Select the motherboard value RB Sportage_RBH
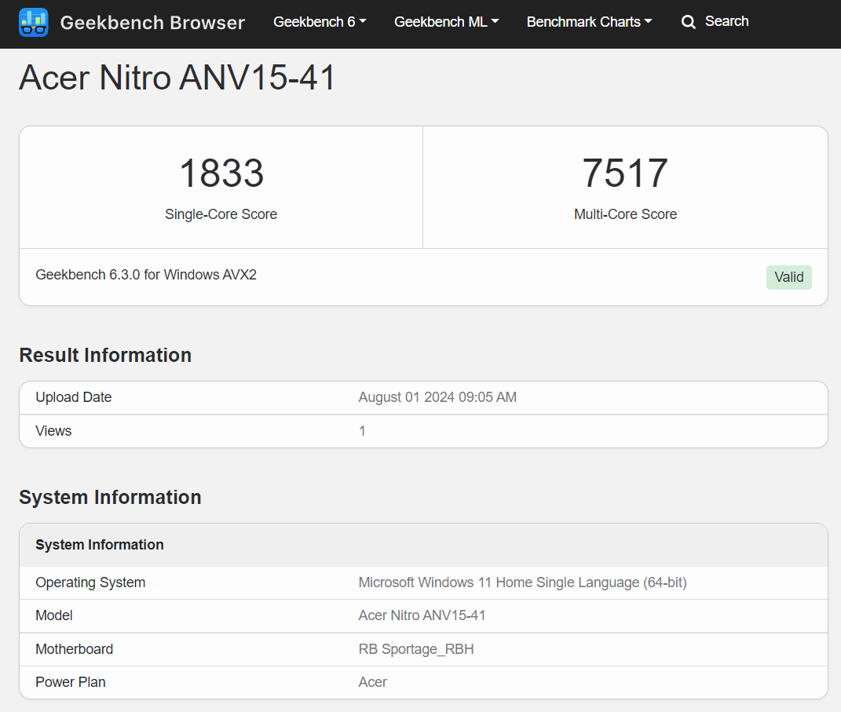 coord(415,649)
